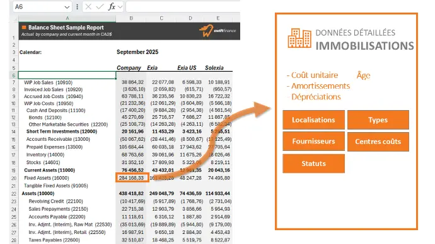The height and width of the screenshot is (244, 435).
Task: Click the formula bar enter checkmark icon
Action: pyautogui.click(x=100, y=7)
